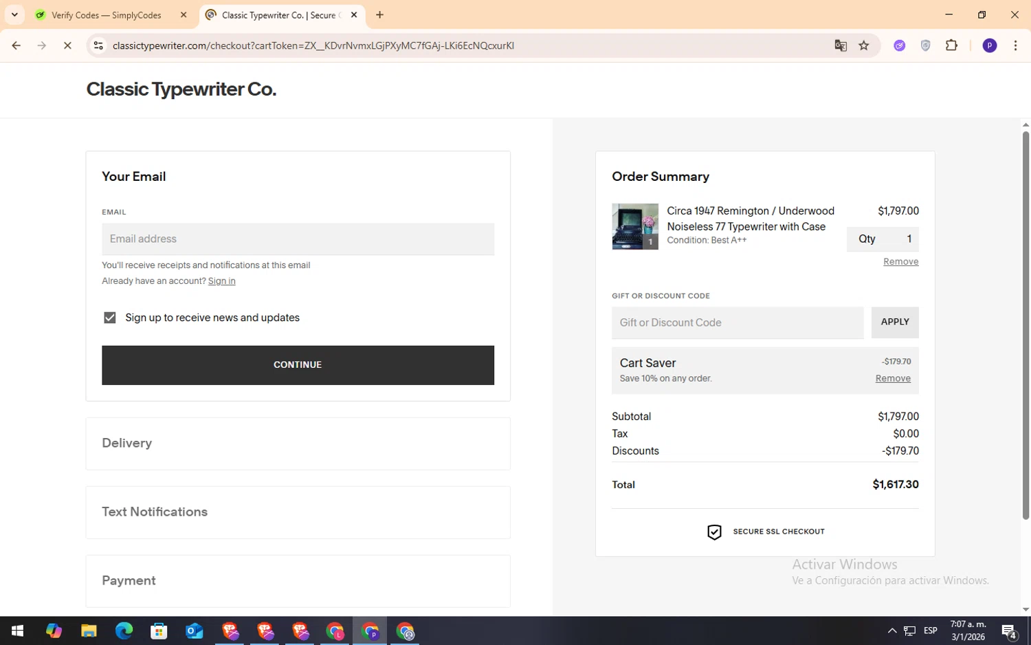This screenshot has width=1031, height=645.
Task: Expand the Payment section
Action: coord(298,581)
